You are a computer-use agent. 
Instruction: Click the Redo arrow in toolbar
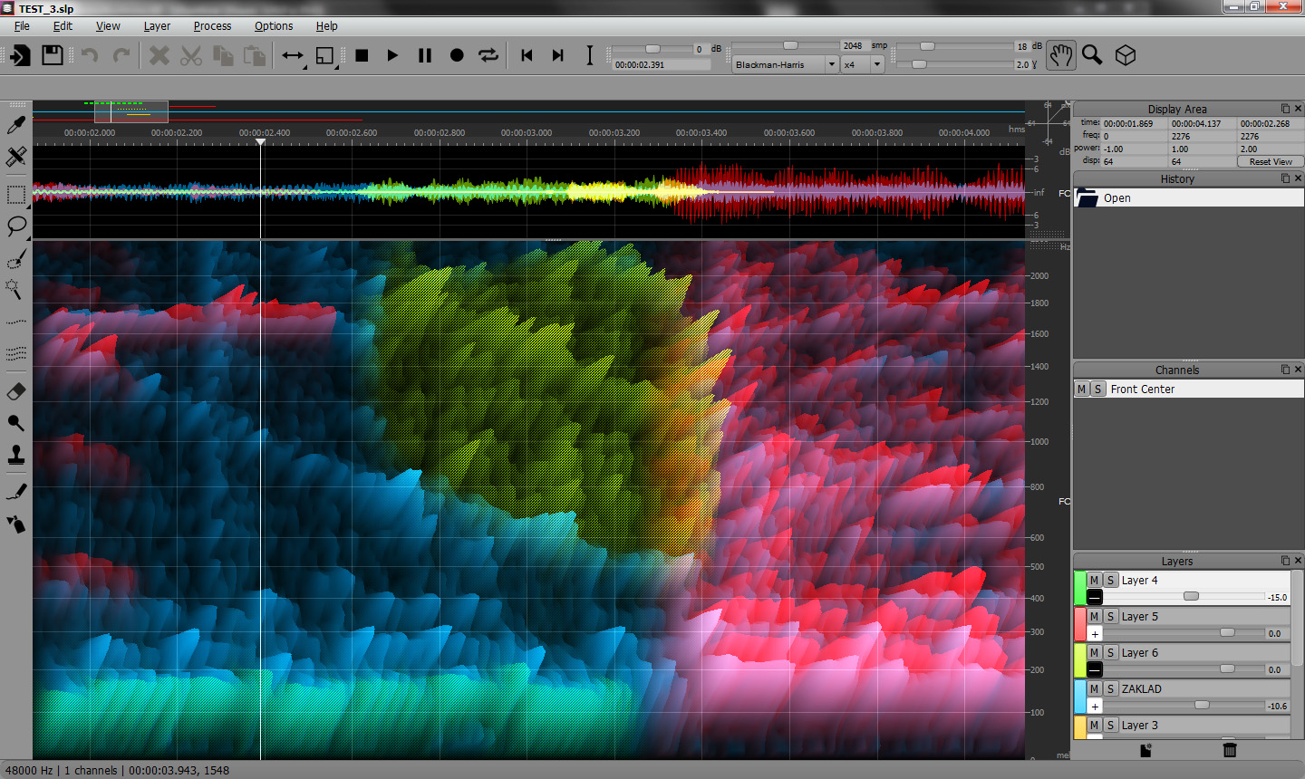point(121,55)
